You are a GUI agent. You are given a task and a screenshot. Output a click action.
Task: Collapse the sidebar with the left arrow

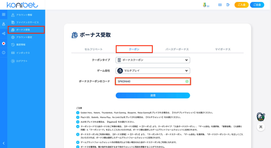4,143
